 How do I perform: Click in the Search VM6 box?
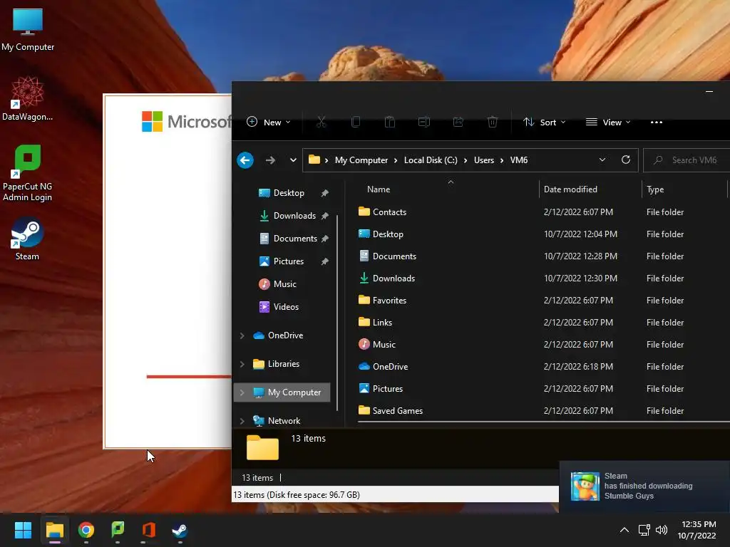[687, 160]
